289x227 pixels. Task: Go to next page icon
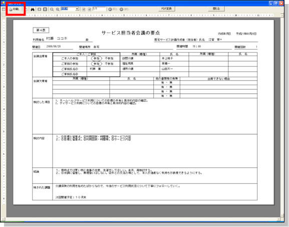(89, 10)
